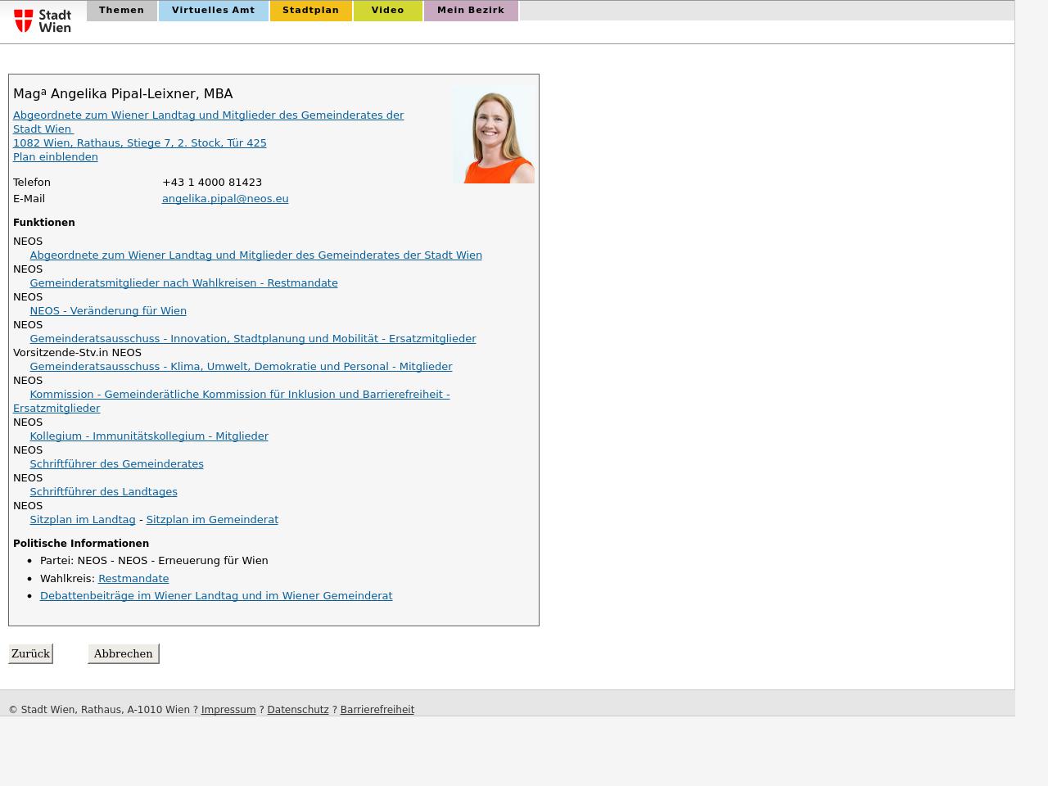
Task: Open Sitzplan im Gemeinderat link
Action: (x=212, y=519)
